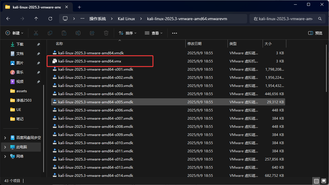Select kali-linux-2025.3-vmware-amd64.vmx file
Screen dimensions: 329x185
168,61
